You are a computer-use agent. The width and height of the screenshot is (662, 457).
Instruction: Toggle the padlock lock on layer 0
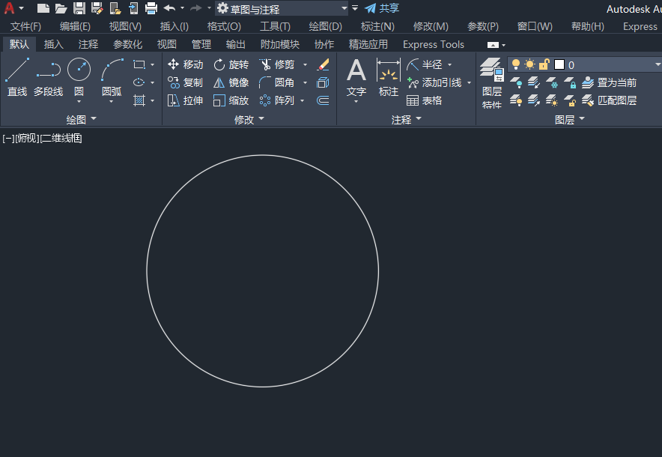[x=544, y=64]
